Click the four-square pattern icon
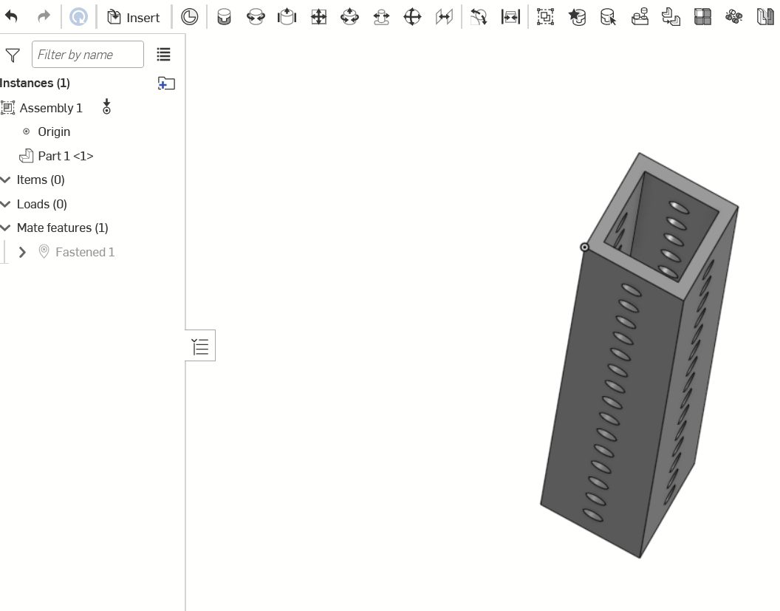 [702, 17]
